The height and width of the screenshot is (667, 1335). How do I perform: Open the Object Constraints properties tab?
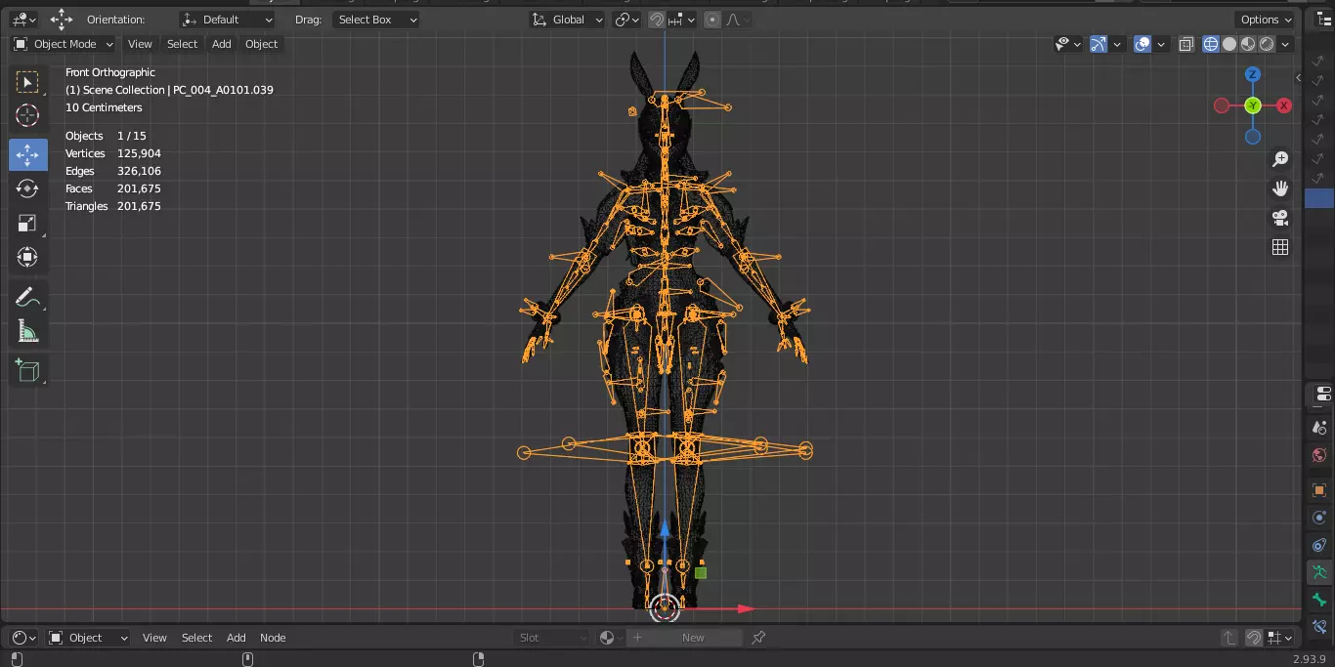pos(1320,545)
